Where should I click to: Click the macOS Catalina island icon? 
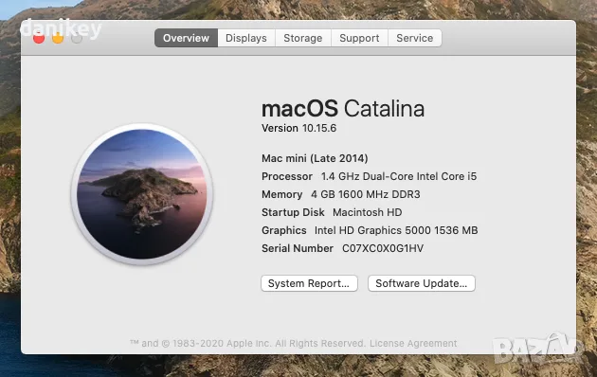click(x=141, y=193)
